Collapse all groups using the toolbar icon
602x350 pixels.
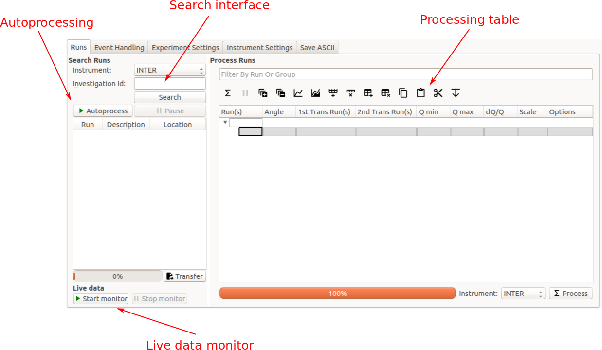pyautogui.click(x=280, y=93)
